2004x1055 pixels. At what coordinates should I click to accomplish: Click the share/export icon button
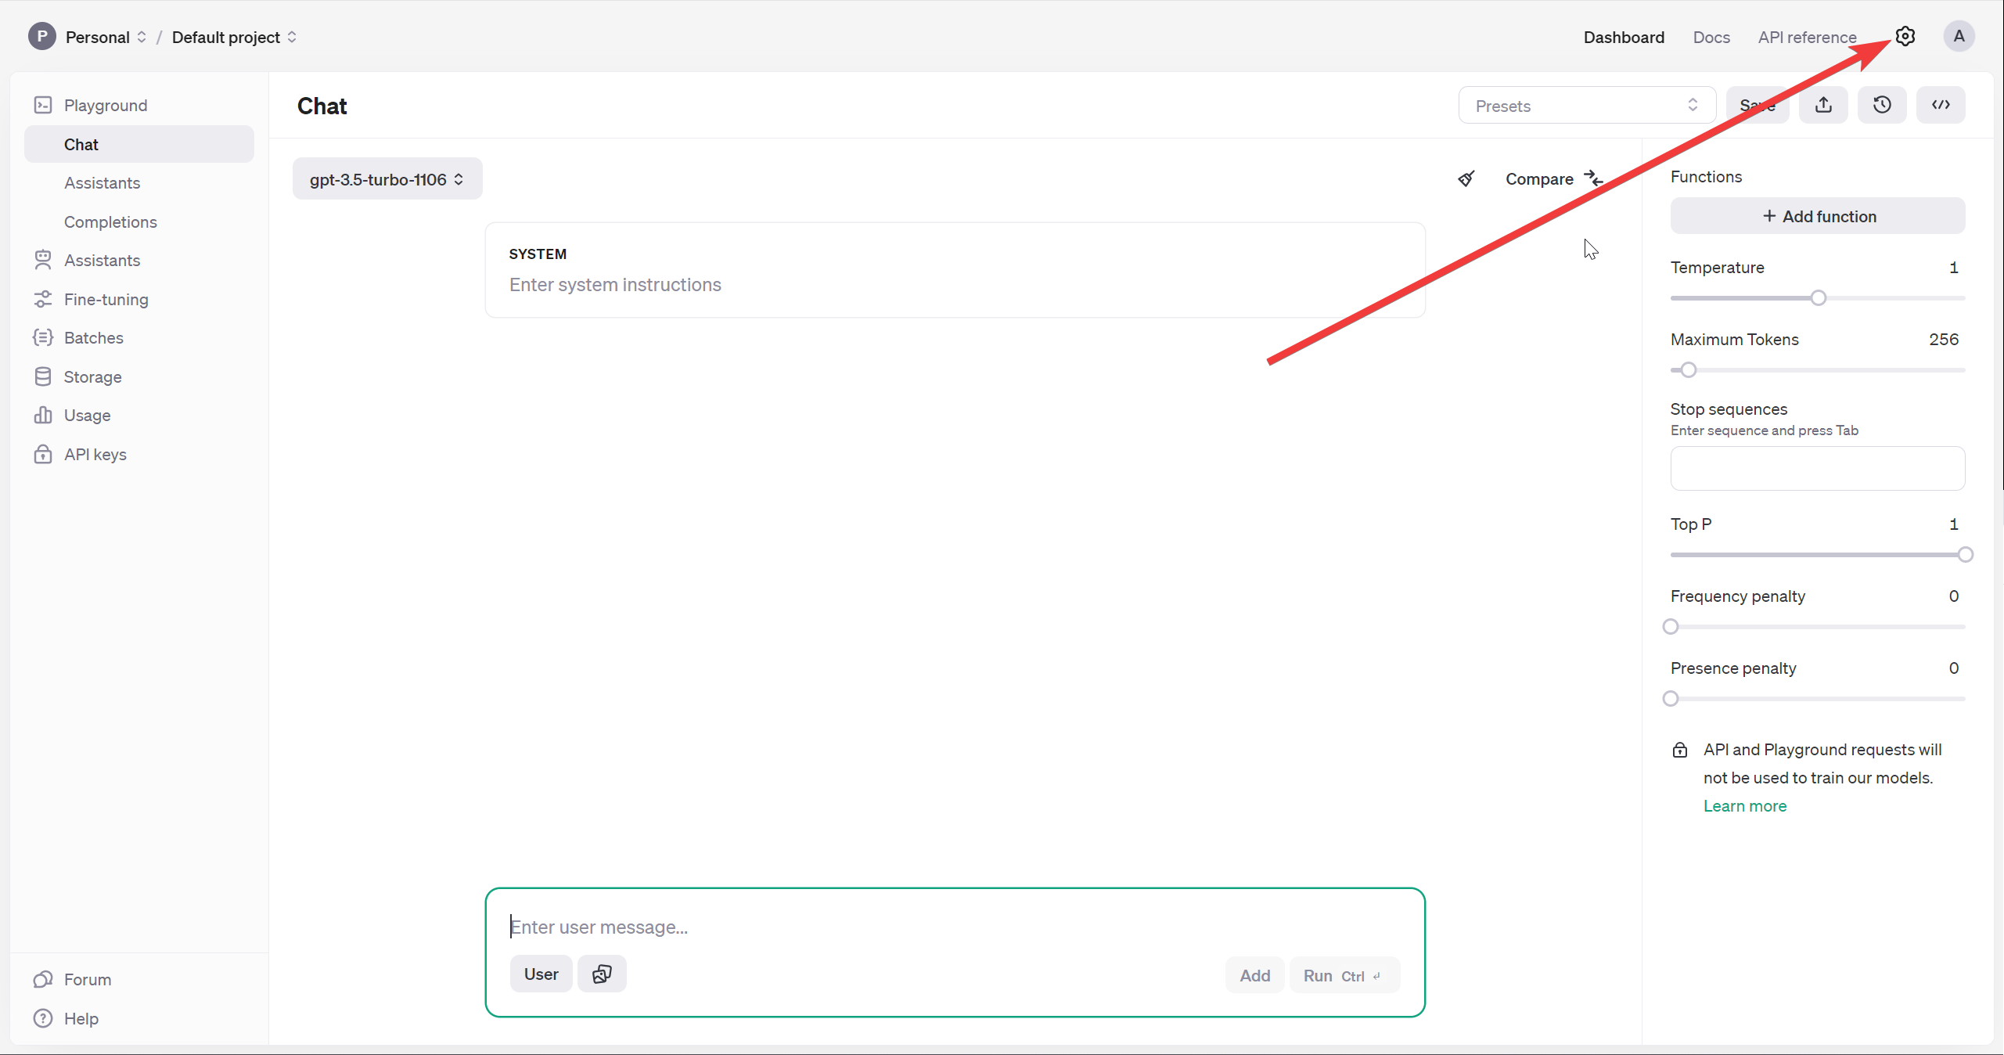click(1823, 105)
